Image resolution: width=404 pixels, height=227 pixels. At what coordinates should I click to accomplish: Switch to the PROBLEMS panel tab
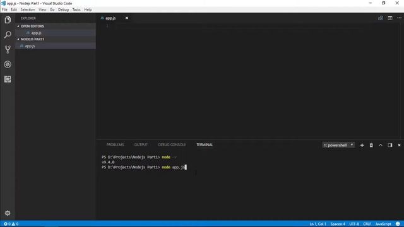(x=115, y=145)
